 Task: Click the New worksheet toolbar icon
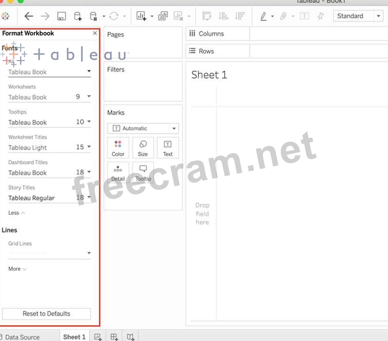coord(141,16)
